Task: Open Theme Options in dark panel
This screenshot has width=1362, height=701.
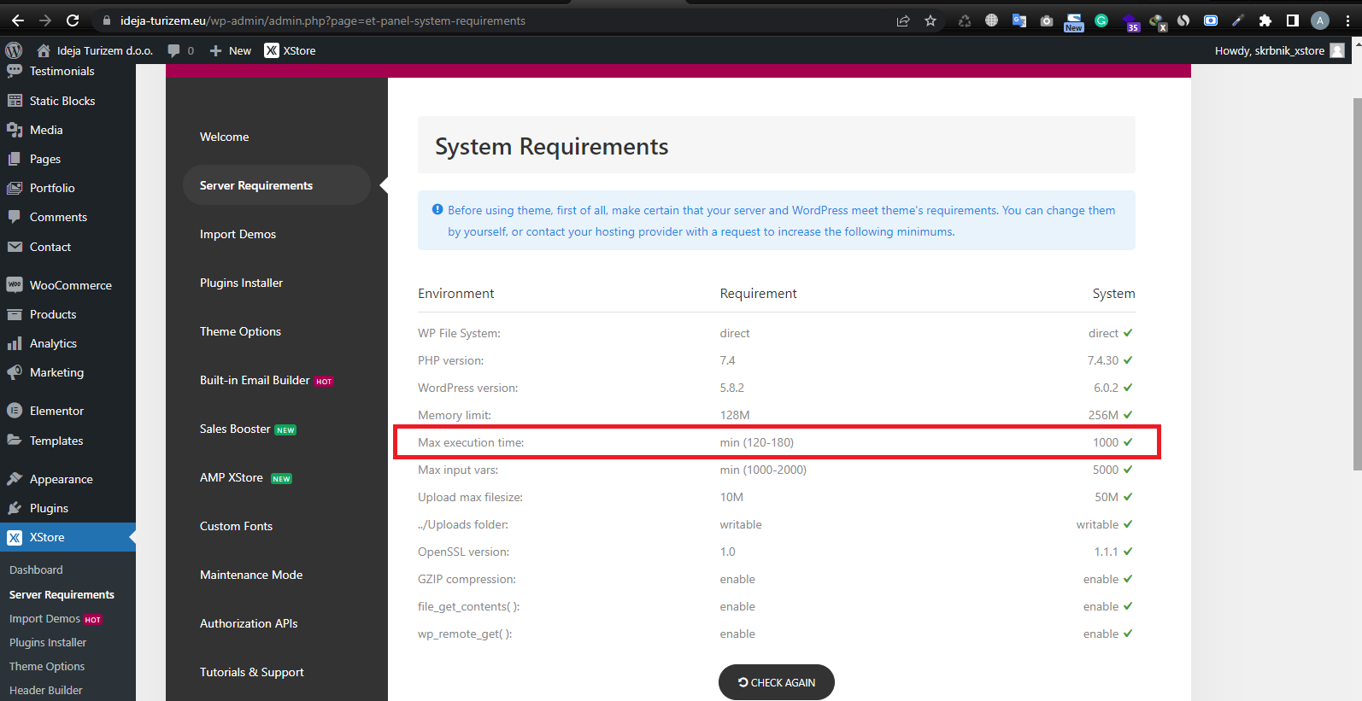Action: (240, 331)
